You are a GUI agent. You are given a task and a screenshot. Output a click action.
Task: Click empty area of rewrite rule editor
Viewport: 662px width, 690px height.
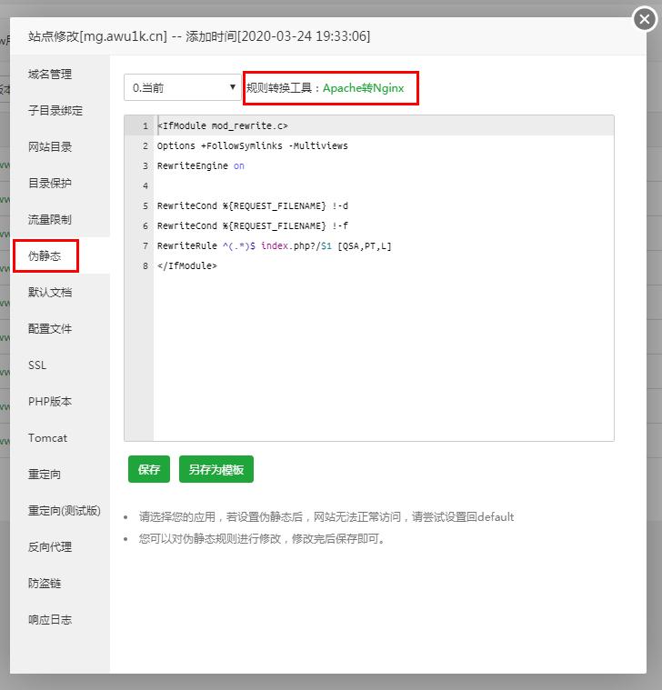(x=383, y=356)
